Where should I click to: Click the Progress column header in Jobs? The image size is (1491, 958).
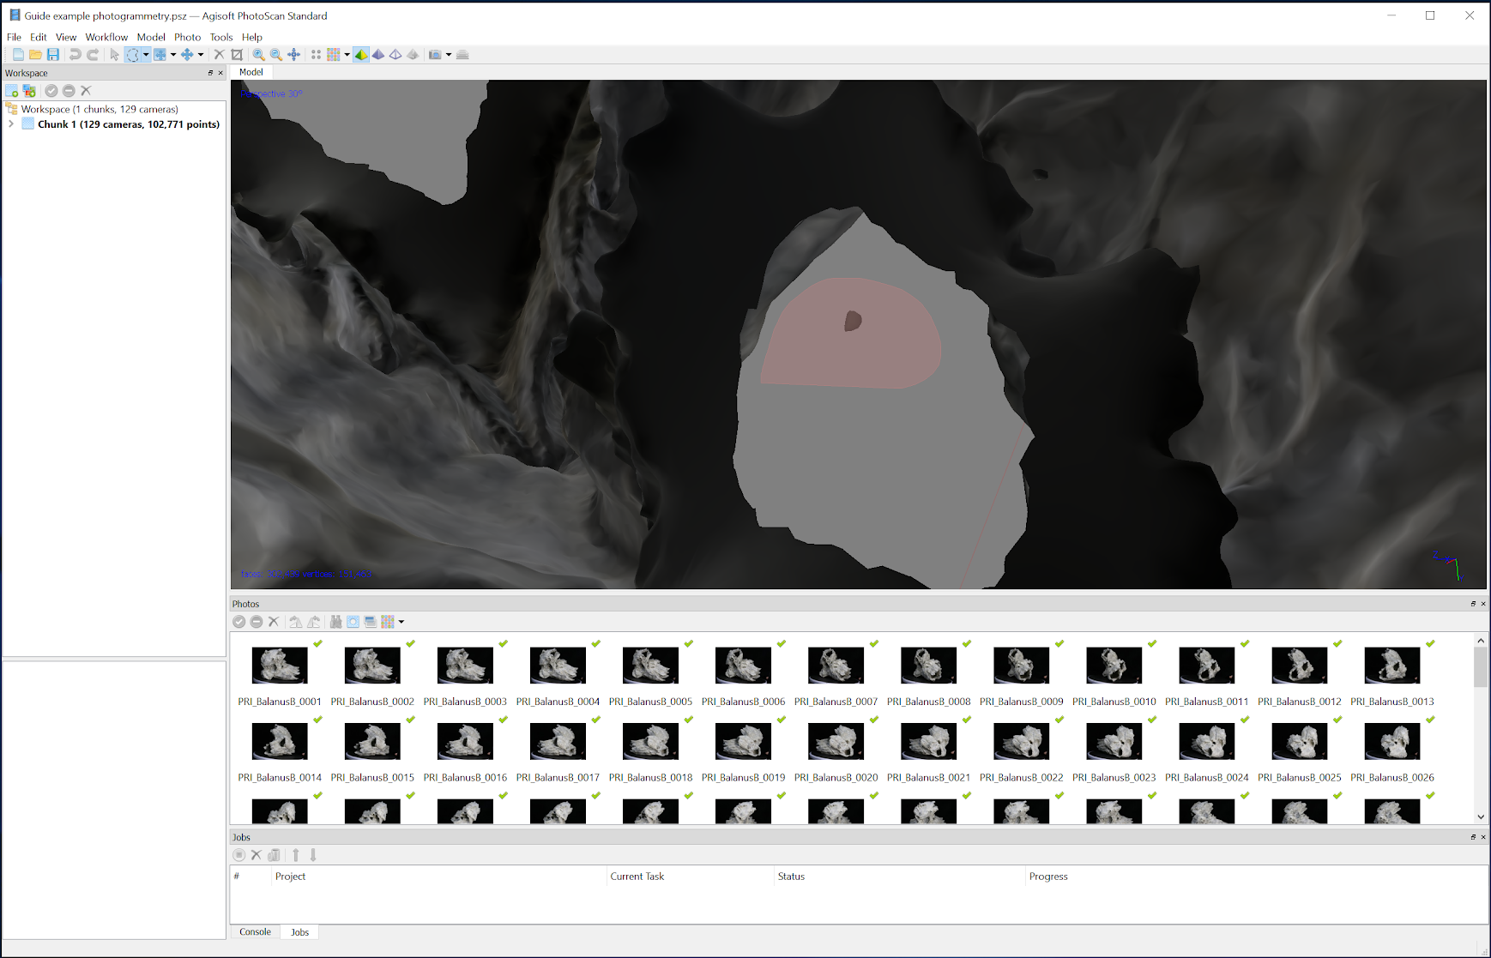coord(1256,877)
